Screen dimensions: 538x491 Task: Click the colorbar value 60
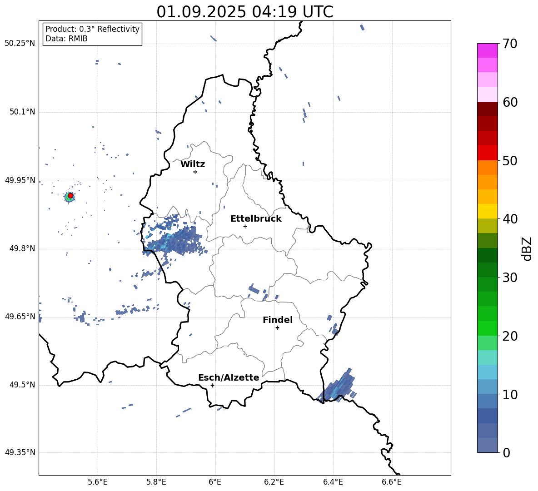510,102
